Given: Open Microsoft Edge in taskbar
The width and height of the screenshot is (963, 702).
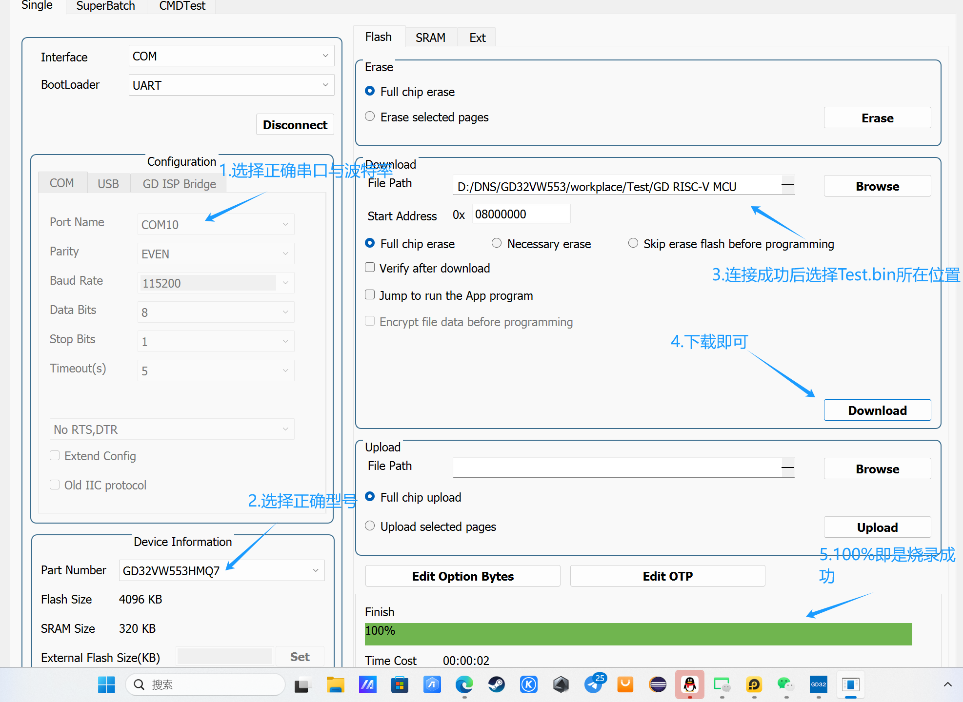Looking at the screenshot, I should (x=464, y=684).
